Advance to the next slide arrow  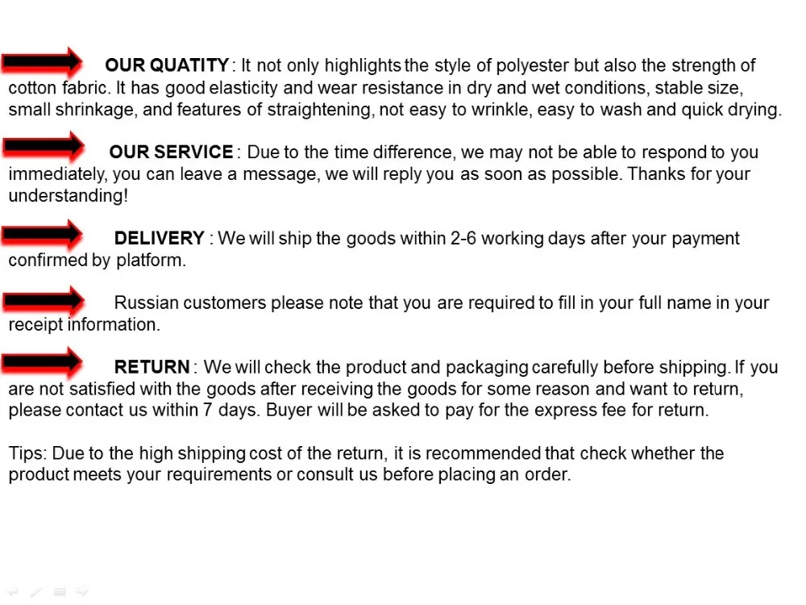(82, 591)
